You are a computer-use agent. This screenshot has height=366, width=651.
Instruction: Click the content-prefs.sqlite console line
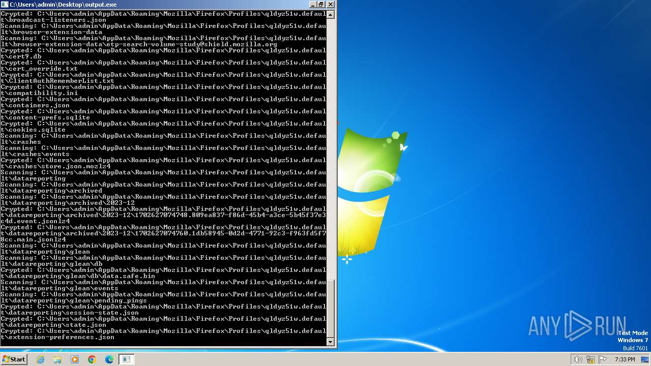[45, 117]
